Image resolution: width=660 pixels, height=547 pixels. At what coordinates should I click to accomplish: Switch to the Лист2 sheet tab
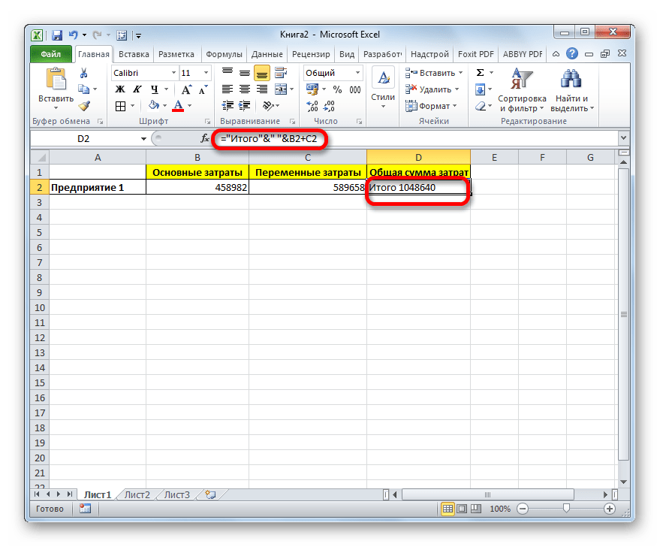137,494
